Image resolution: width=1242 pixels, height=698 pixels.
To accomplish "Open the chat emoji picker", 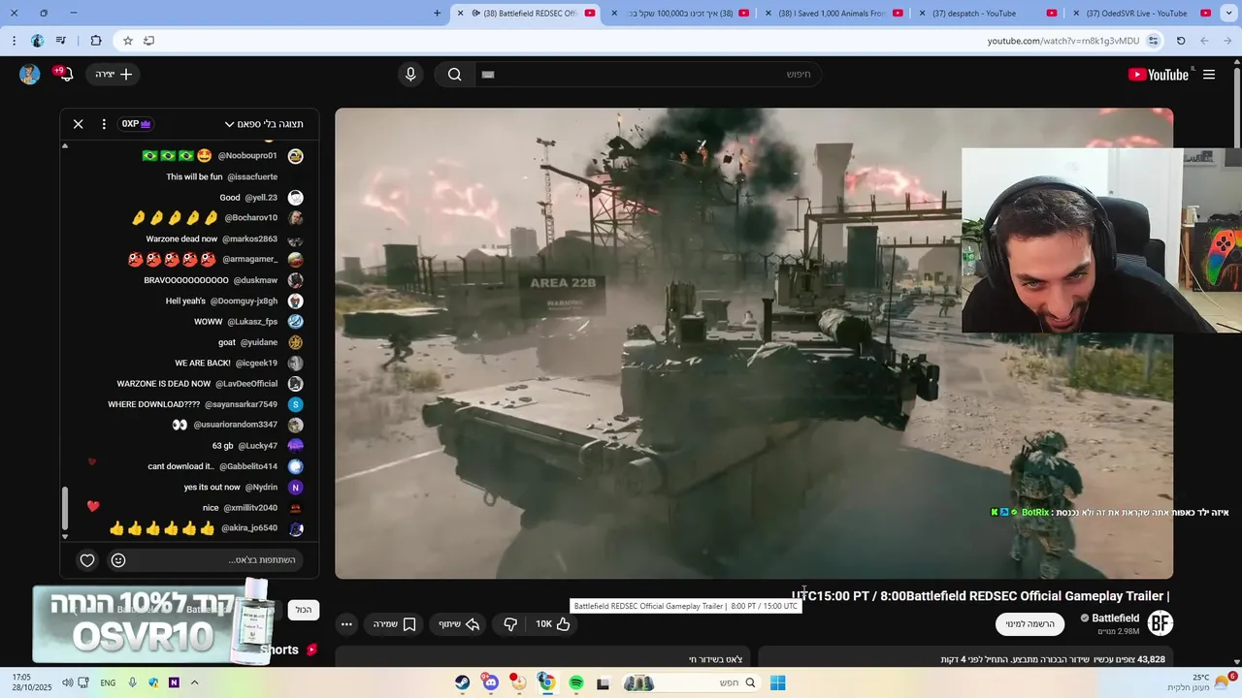I will click(x=118, y=560).
